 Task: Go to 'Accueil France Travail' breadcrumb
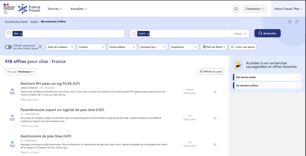[16, 21]
